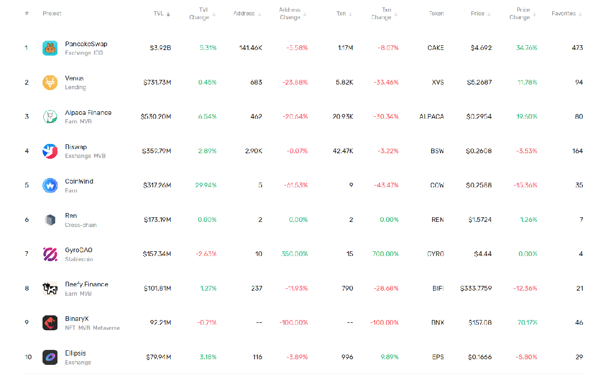Click PancakeSwap address count 141.46K
This screenshot has width=598, height=377.
(250, 48)
